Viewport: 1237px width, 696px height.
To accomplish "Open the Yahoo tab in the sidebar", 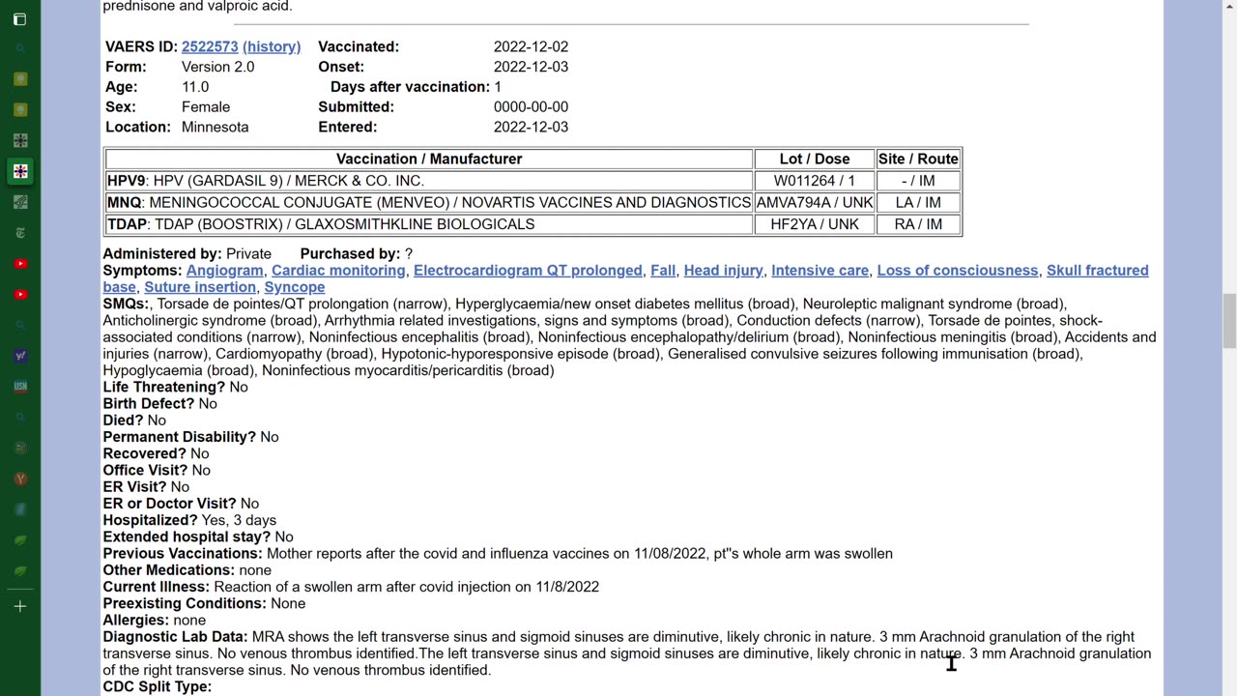I will [x=20, y=356].
